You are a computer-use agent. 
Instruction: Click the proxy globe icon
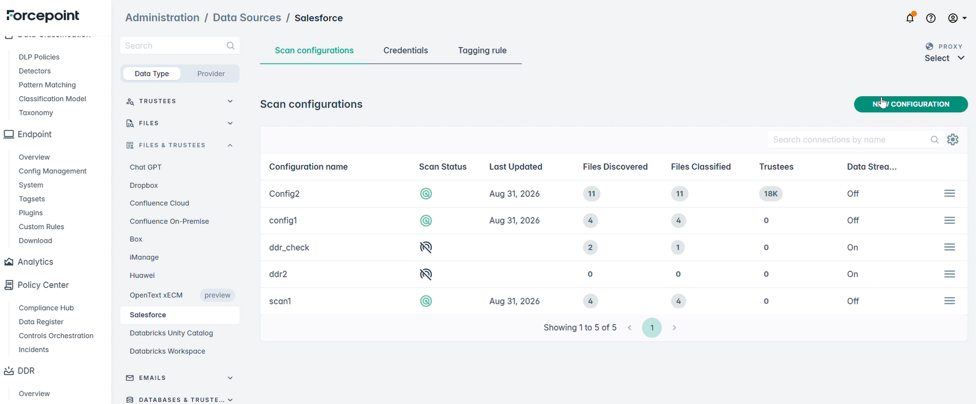930,46
